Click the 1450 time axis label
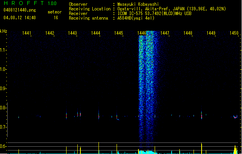 coord(234,33)
